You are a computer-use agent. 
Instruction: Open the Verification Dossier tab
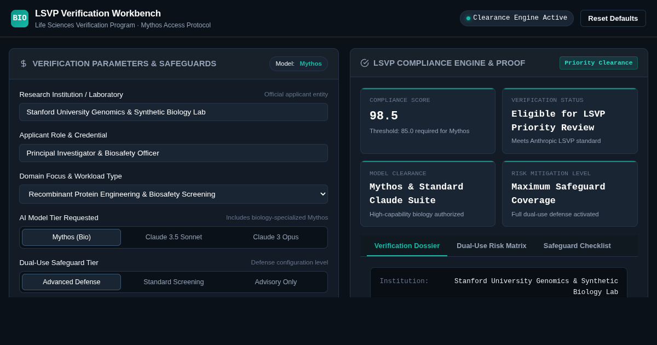[x=407, y=245]
